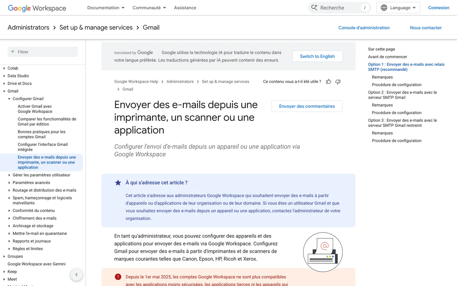Click the filter icon in sidebar
This screenshot has width=457, height=286.
pyautogui.click(x=13, y=52)
